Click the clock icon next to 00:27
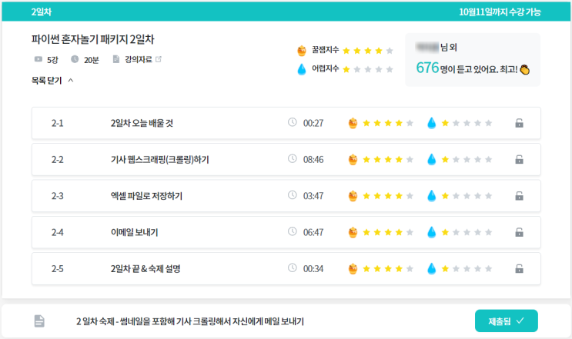This screenshot has width=572, height=339. [x=293, y=122]
